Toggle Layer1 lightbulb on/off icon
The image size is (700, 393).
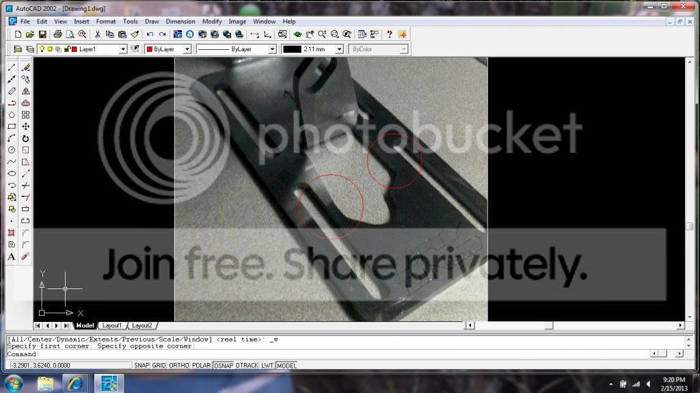tap(42, 49)
